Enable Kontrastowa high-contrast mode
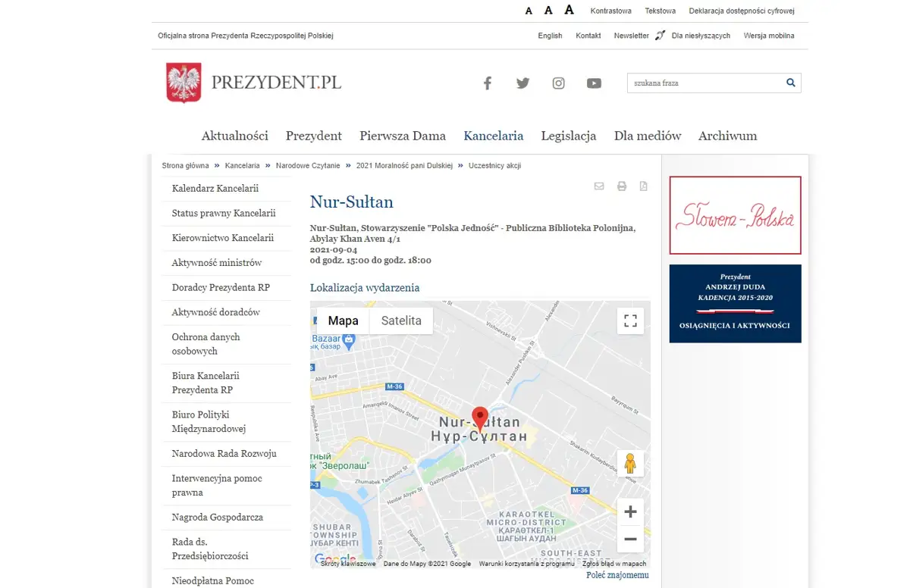Image resolution: width=910 pixels, height=588 pixels. point(611,11)
